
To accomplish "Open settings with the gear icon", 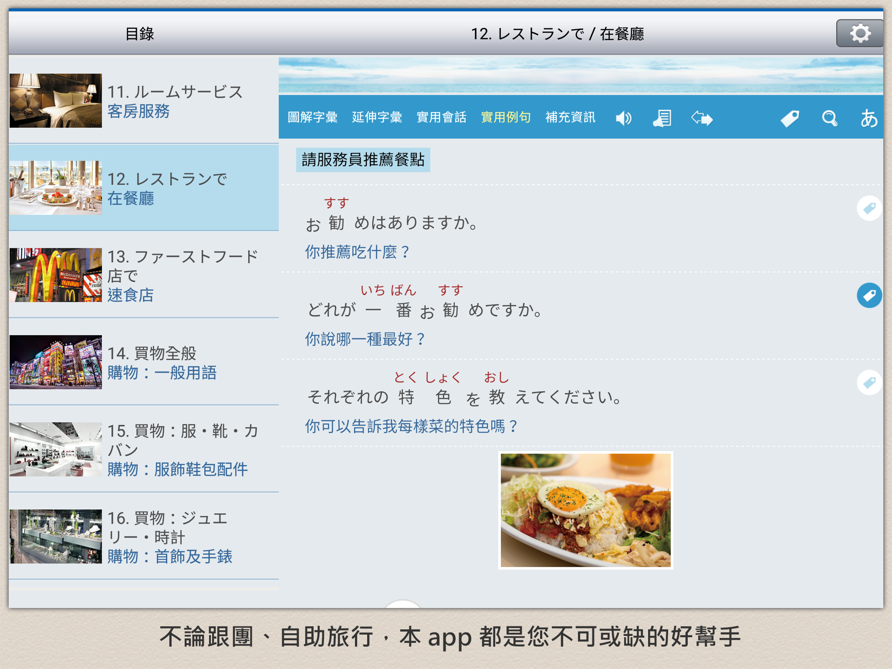I will [859, 33].
